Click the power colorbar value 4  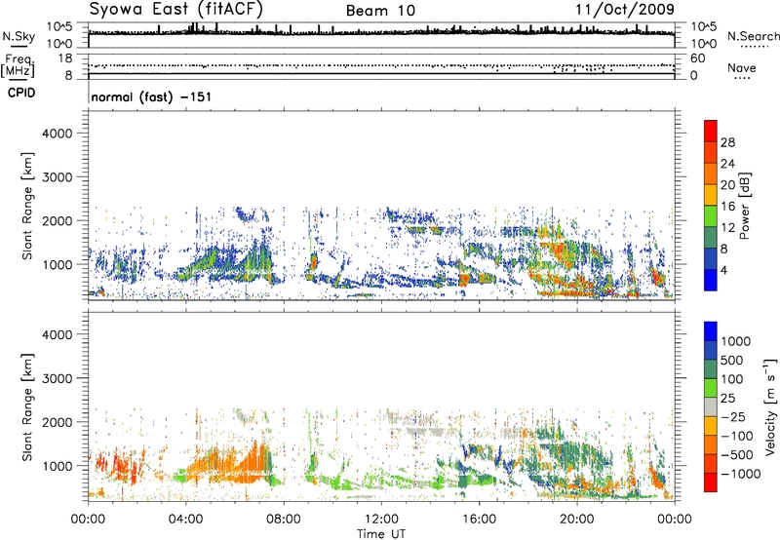724,270
